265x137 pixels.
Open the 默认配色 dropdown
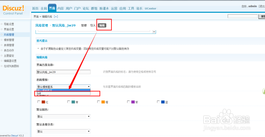tap(63, 116)
